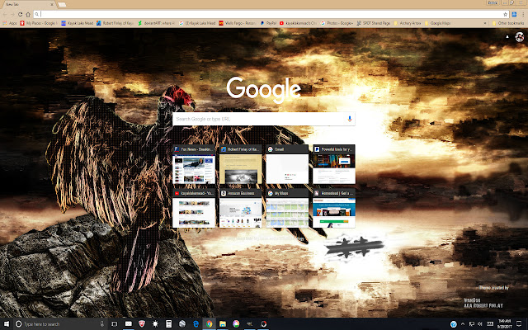Open the Amazon Business thumbnail

pyautogui.click(x=240, y=208)
